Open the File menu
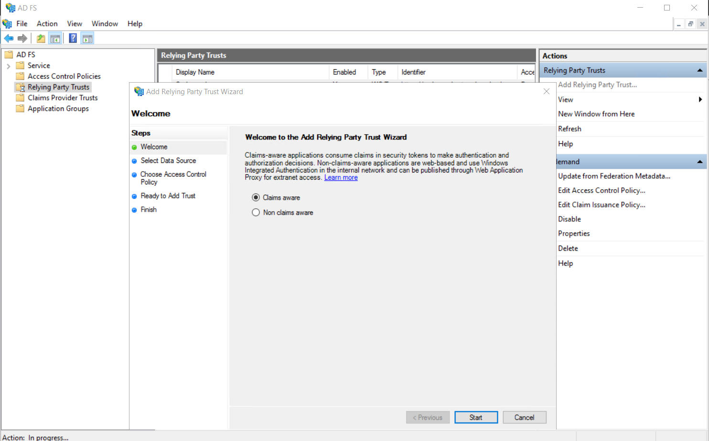The width and height of the screenshot is (709, 441). pyautogui.click(x=22, y=23)
